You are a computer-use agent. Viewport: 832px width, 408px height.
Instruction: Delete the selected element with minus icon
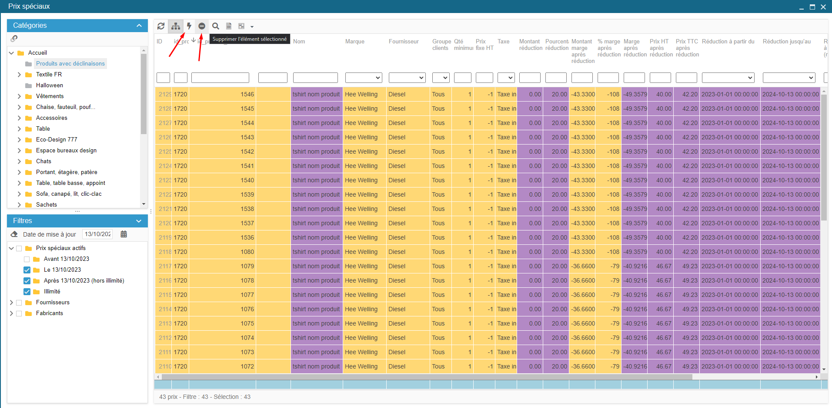coord(202,26)
